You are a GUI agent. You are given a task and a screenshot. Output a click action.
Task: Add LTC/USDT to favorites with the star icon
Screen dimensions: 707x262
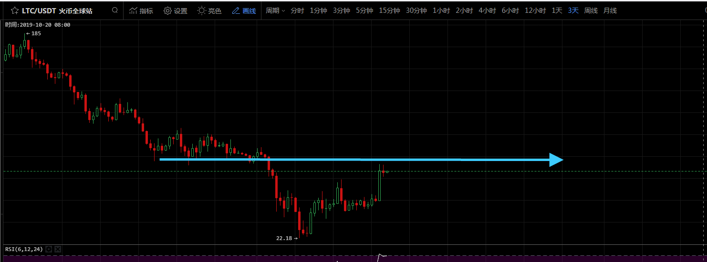(15, 10)
